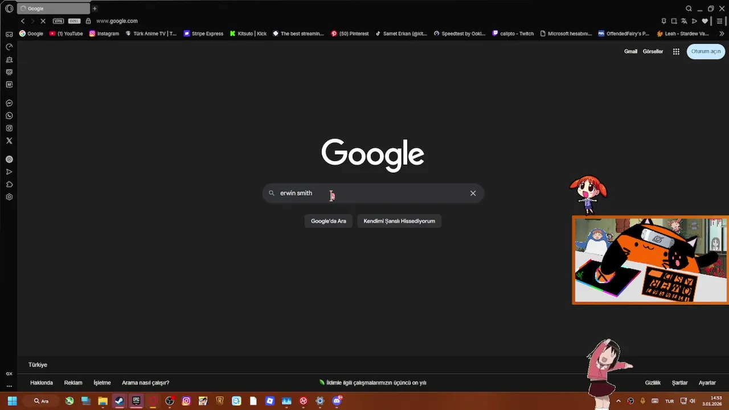Click the Gmail link

coord(630,51)
